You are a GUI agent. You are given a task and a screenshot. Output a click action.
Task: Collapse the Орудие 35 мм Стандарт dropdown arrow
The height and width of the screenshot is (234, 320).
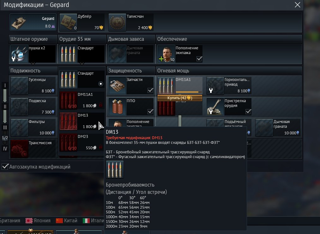[82, 63]
